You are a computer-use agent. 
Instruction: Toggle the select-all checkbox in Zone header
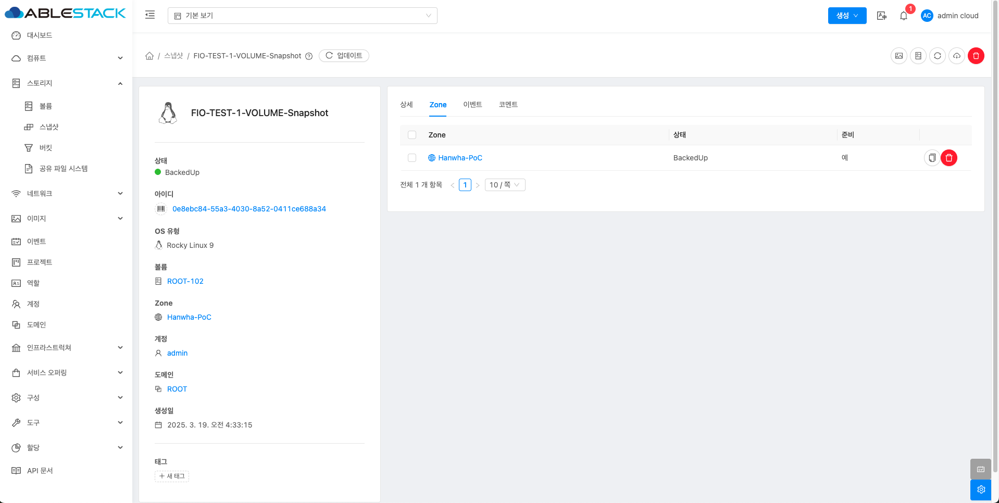click(412, 135)
